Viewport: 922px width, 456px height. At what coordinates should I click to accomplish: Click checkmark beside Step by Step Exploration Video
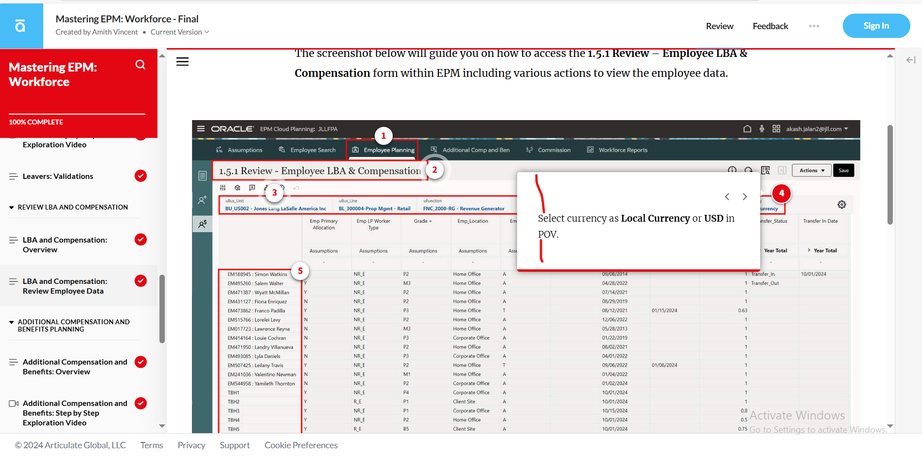[x=140, y=403]
